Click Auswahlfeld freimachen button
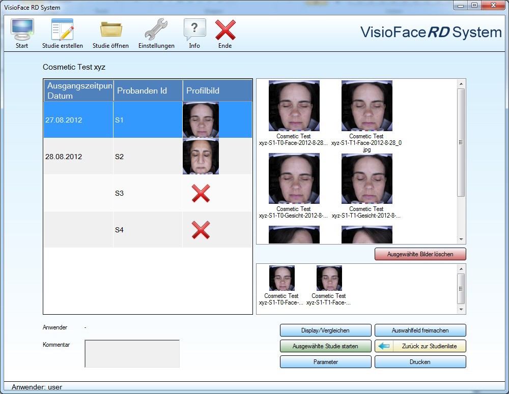Image resolution: width=509 pixels, height=394 pixels. (420, 330)
